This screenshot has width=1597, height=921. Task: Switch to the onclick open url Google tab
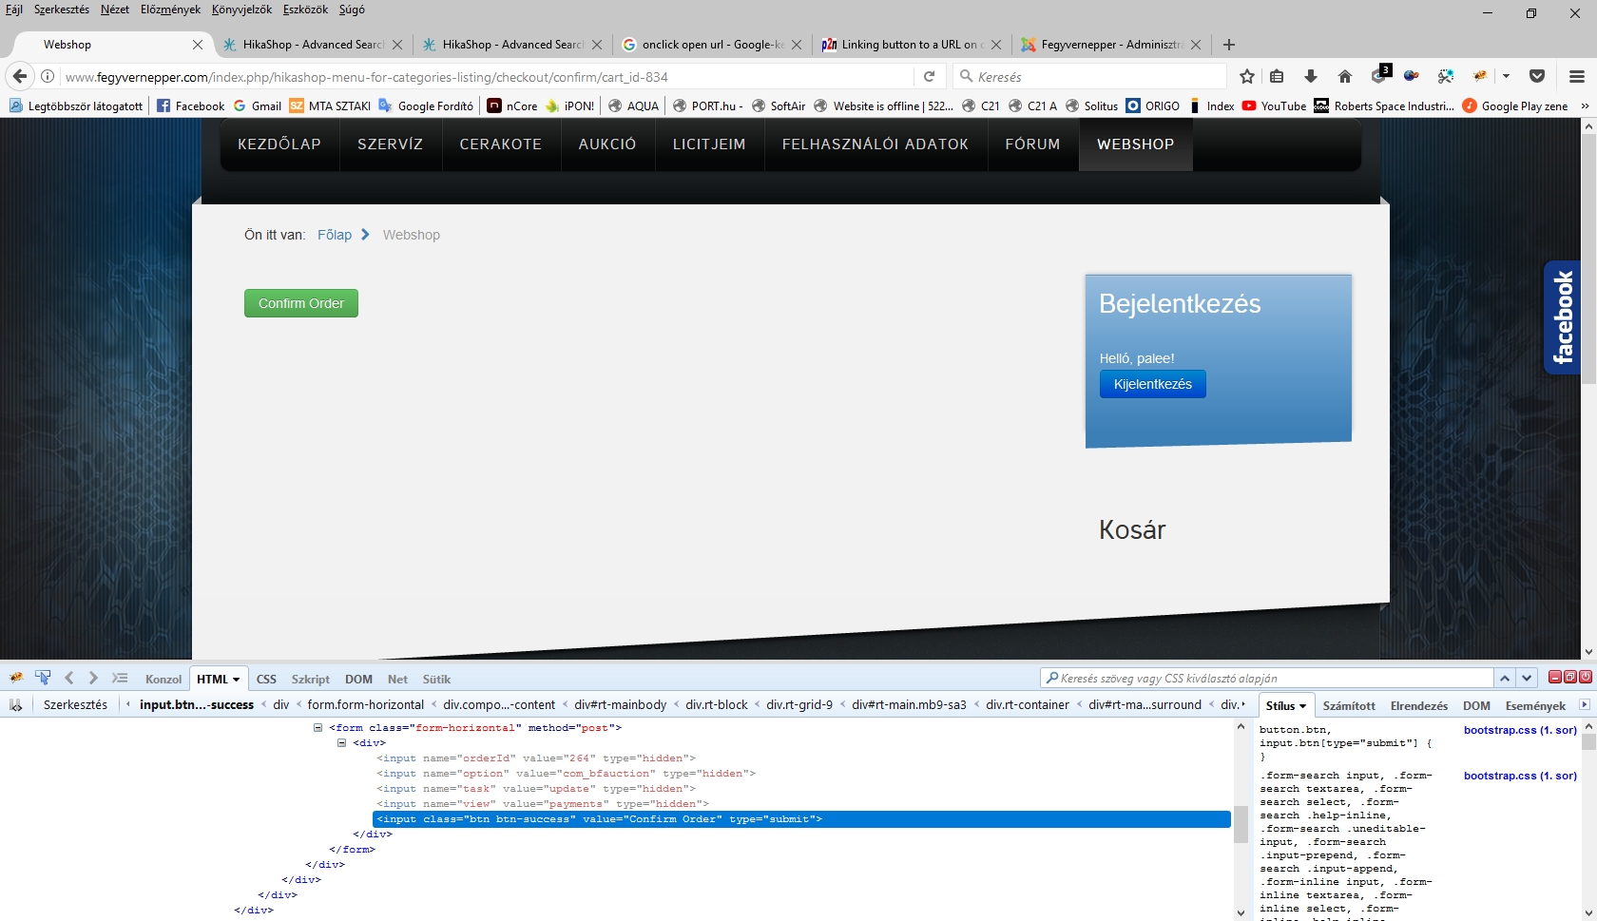[713, 45]
